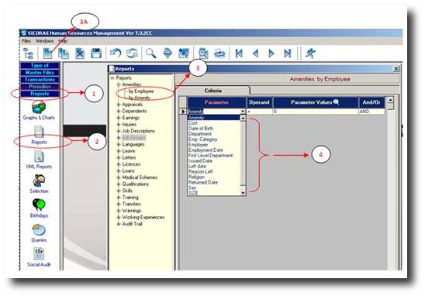Go to last record navigation icon
This screenshot has height=296, width=425.
coord(287,53)
